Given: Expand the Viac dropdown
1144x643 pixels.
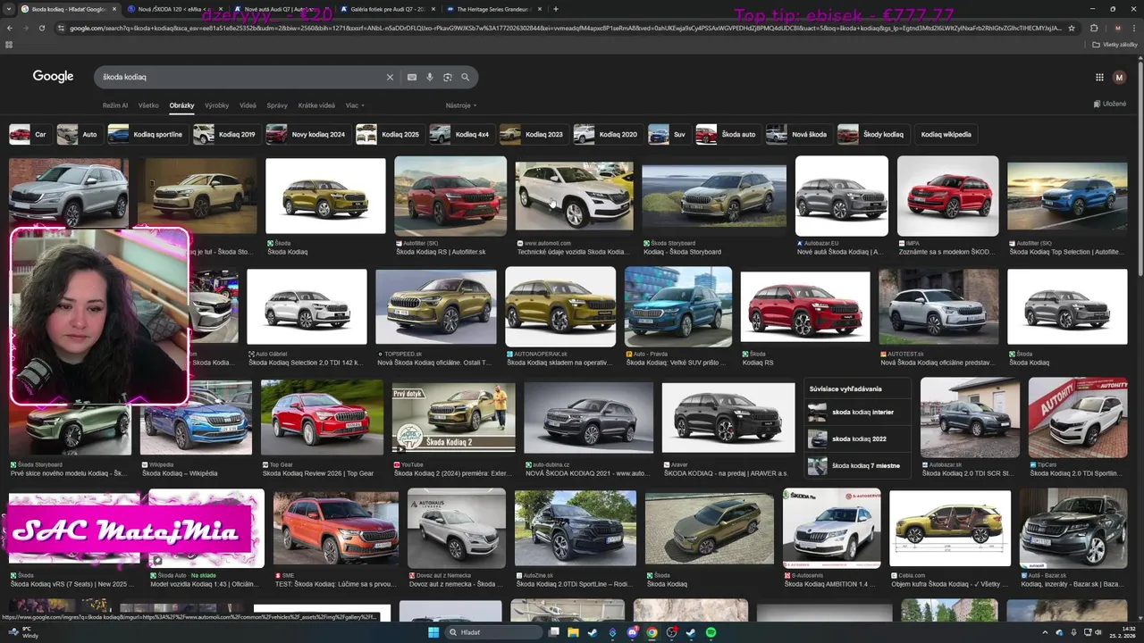Looking at the screenshot, I should 355,105.
